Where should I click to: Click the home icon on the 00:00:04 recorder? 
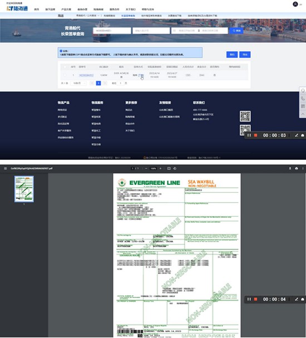pos(303,299)
